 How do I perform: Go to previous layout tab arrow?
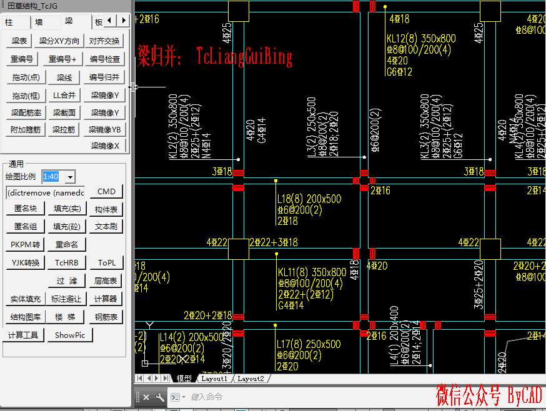(x=149, y=379)
